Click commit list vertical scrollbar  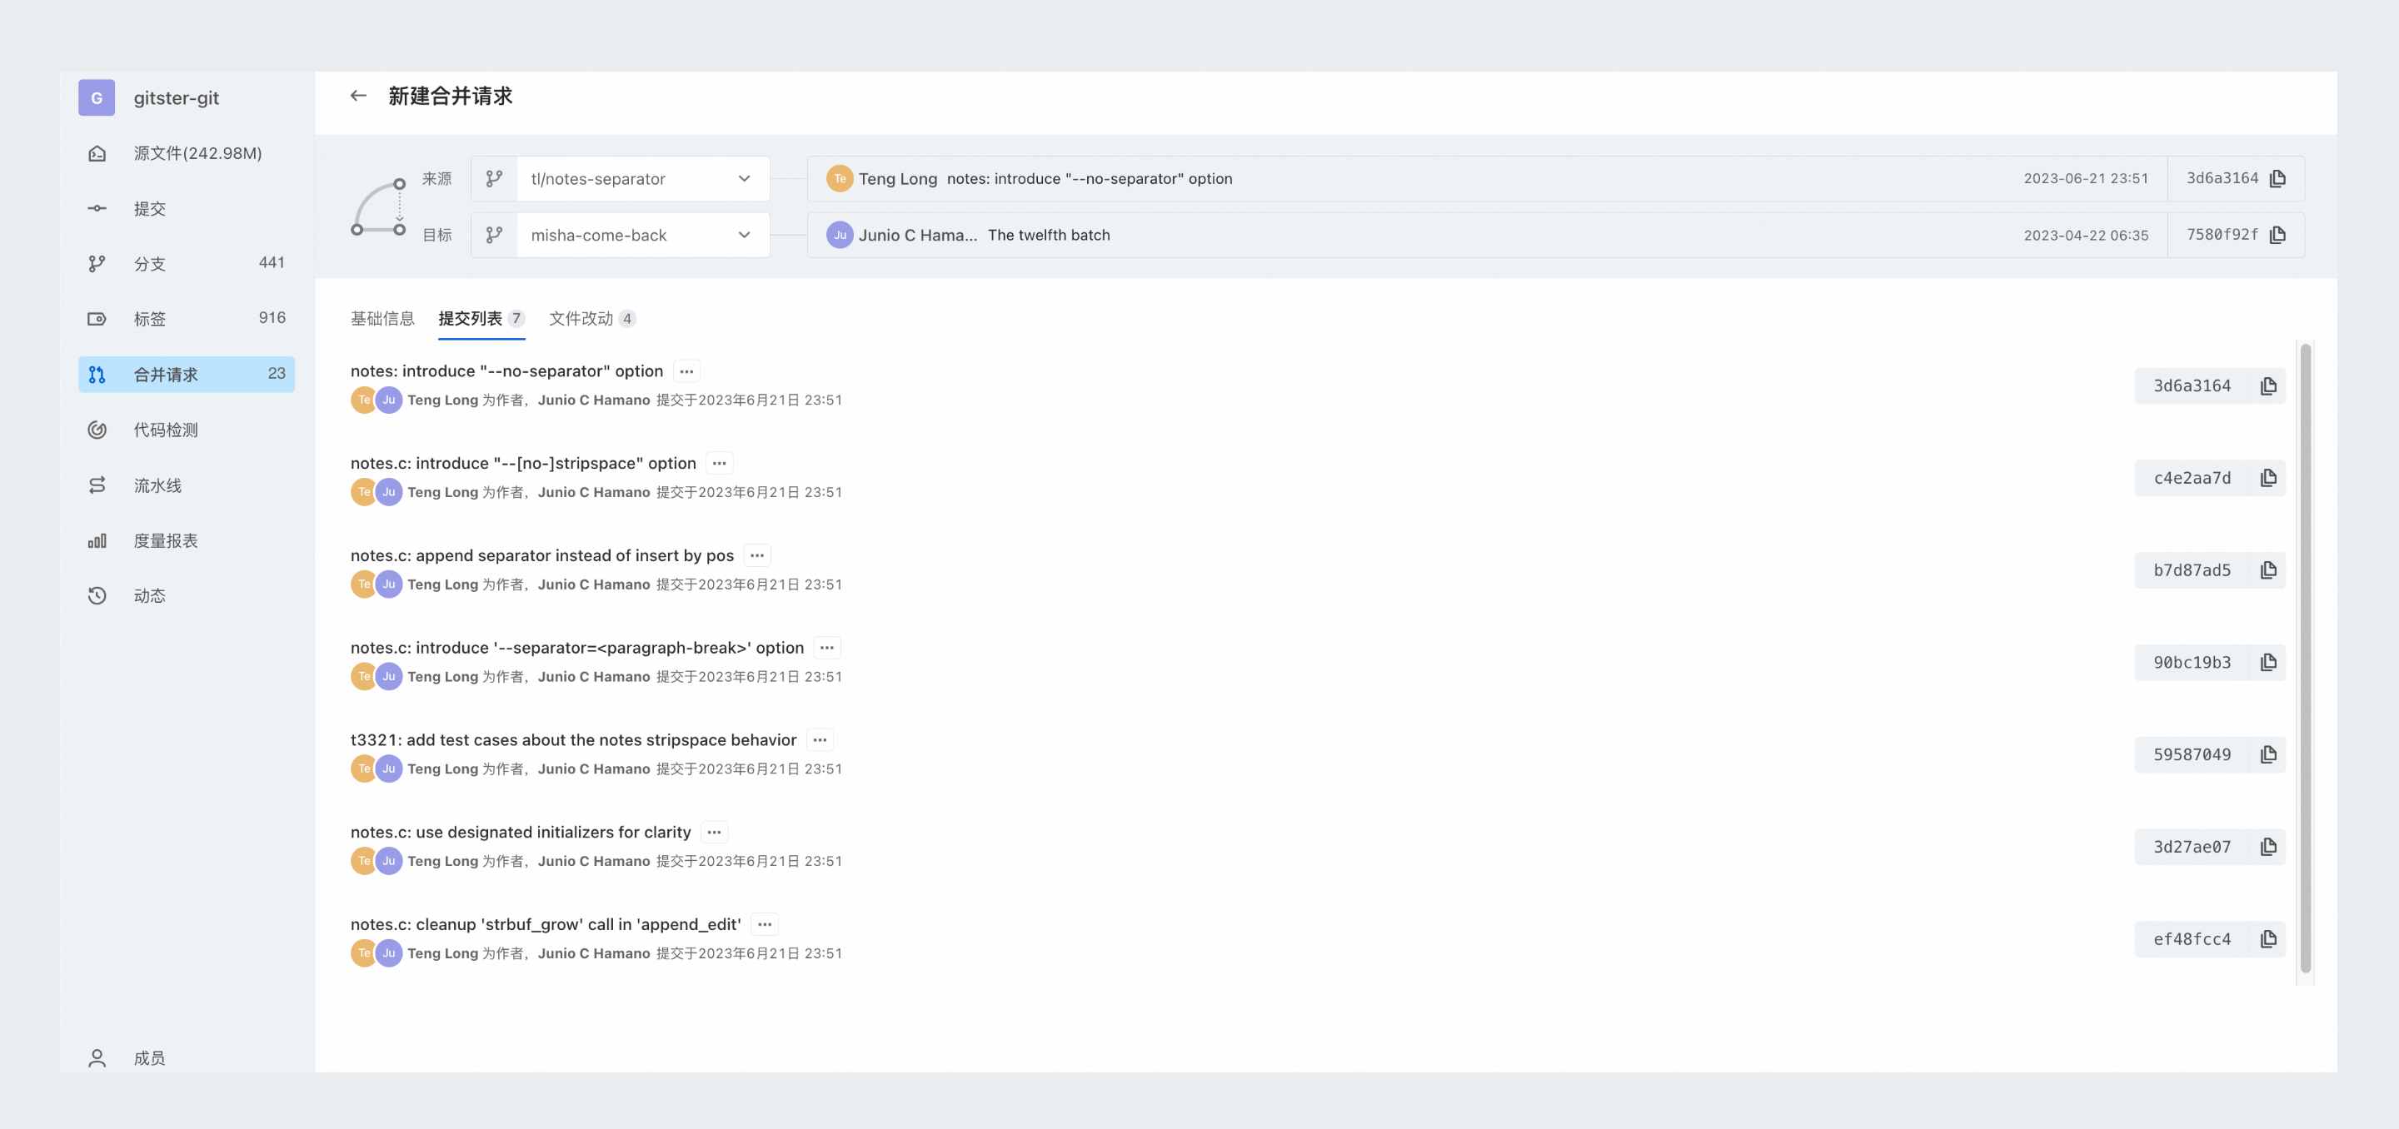pyautogui.click(x=2306, y=658)
